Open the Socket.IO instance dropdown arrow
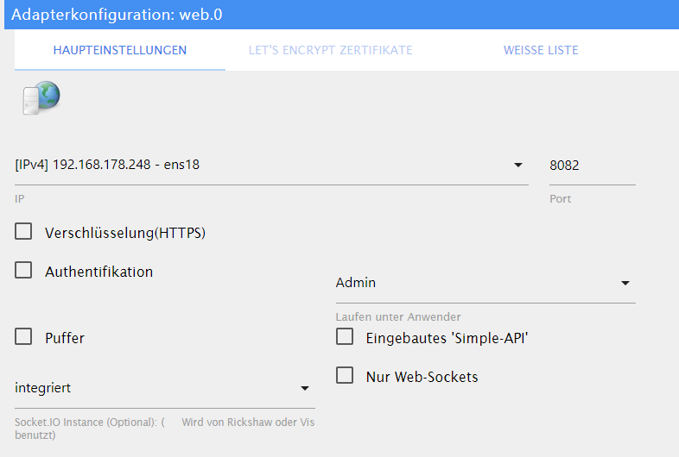 305,388
